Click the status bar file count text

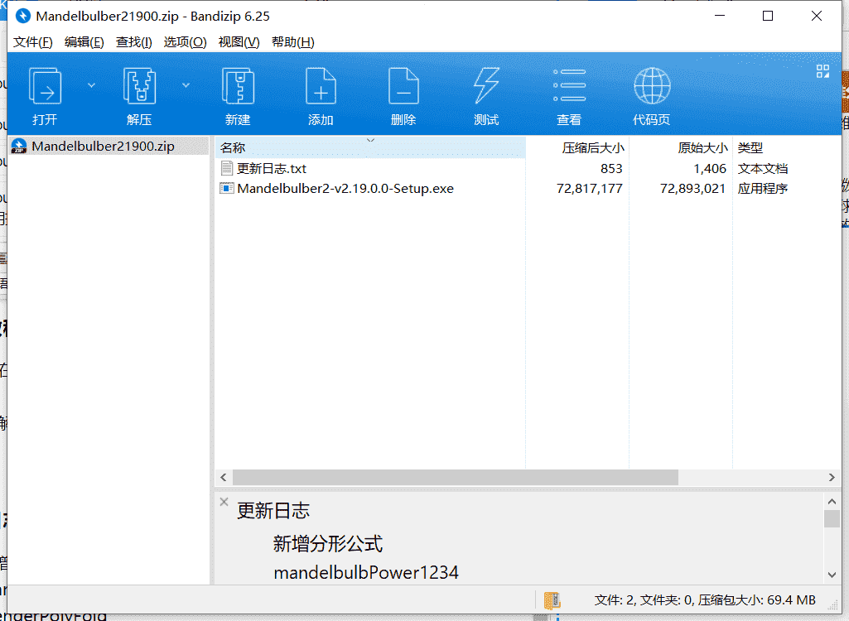pos(705,599)
